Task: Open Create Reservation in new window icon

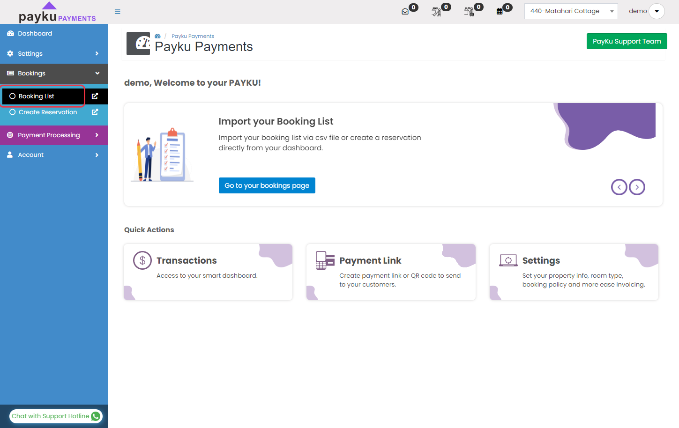Action: pyautogui.click(x=95, y=112)
